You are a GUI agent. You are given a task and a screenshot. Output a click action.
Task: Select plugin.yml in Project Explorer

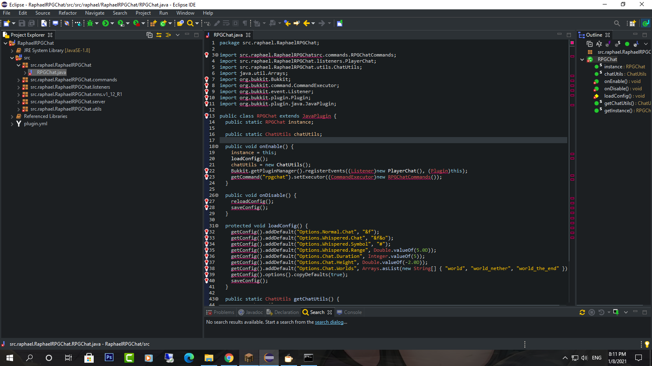click(x=35, y=124)
